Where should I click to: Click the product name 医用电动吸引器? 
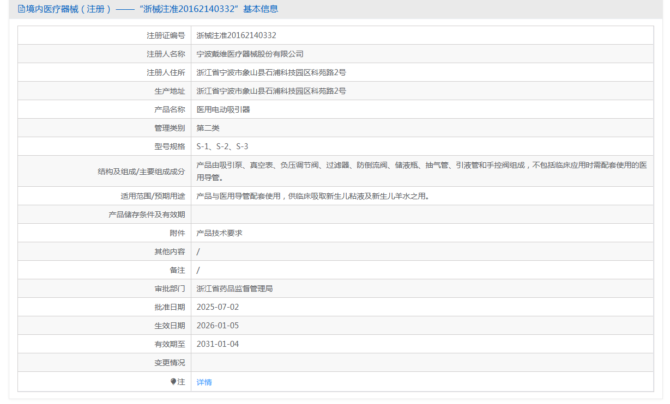224,109
